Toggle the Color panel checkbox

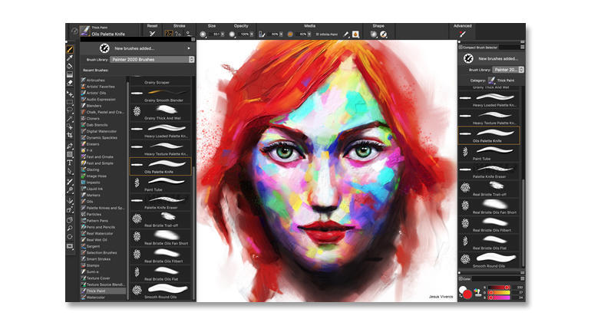point(461,278)
